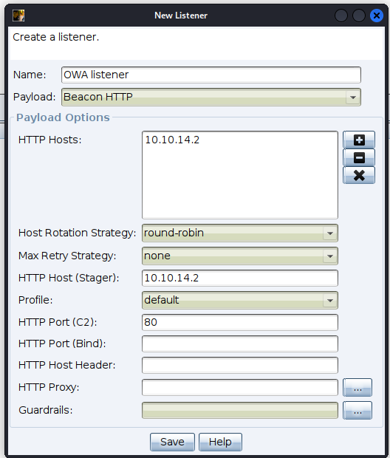Open Guardrails settings with ellipsis button
The image size is (390, 458).
click(x=357, y=411)
